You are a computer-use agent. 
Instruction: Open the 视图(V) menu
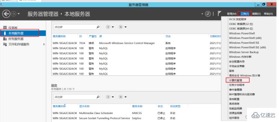point(257,14)
